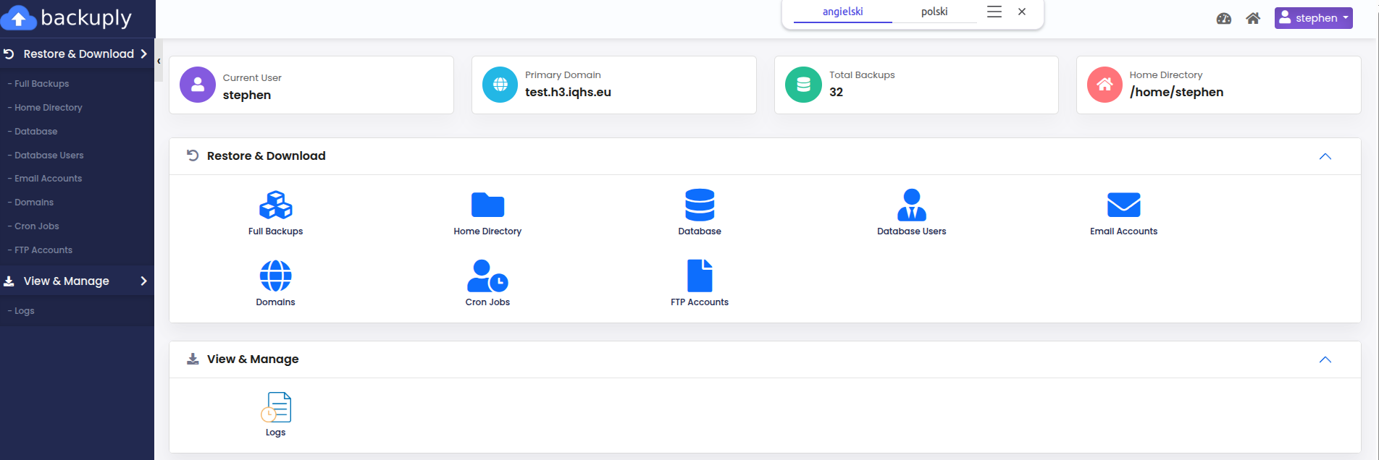Open Cron Jobs link in sidebar
This screenshot has width=1379, height=460.
[x=37, y=226]
